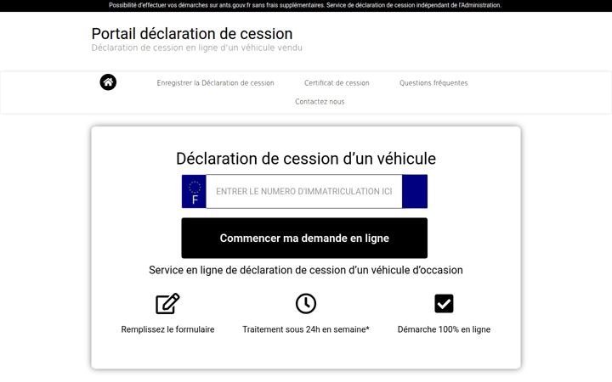Click the EU flag F plate emblem
The height and width of the screenshot is (382, 612).
(194, 191)
